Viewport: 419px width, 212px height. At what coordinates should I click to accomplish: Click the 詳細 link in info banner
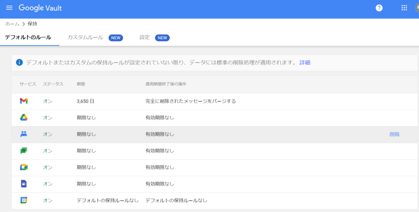(x=305, y=62)
